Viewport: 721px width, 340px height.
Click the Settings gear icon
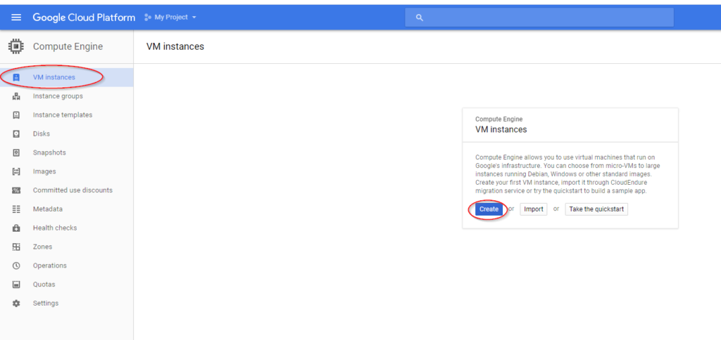(16, 303)
